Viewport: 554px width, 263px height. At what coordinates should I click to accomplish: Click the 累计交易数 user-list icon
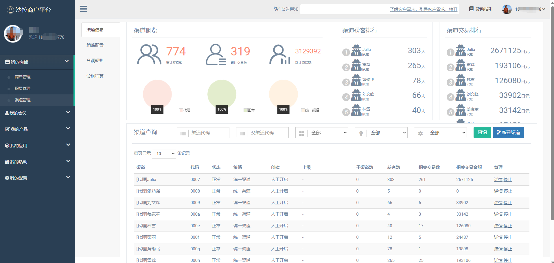pos(216,54)
